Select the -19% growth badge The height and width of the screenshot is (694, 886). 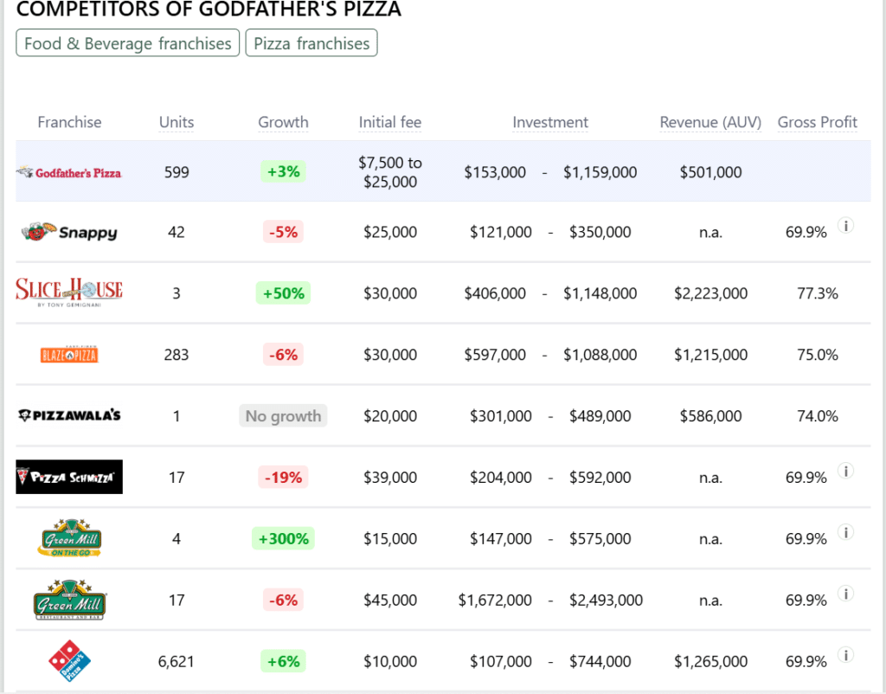[x=283, y=477]
